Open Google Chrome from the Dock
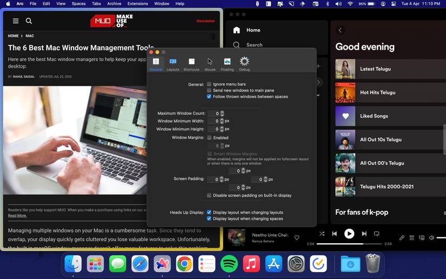The width and height of the screenshot is (446, 279). (184, 264)
